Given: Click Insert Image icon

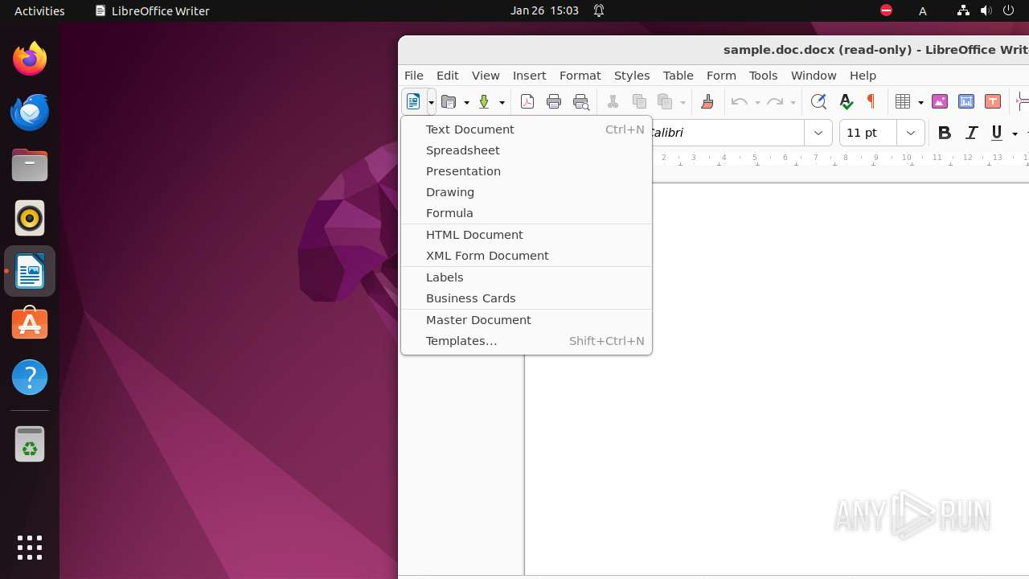Looking at the screenshot, I should click(x=939, y=101).
